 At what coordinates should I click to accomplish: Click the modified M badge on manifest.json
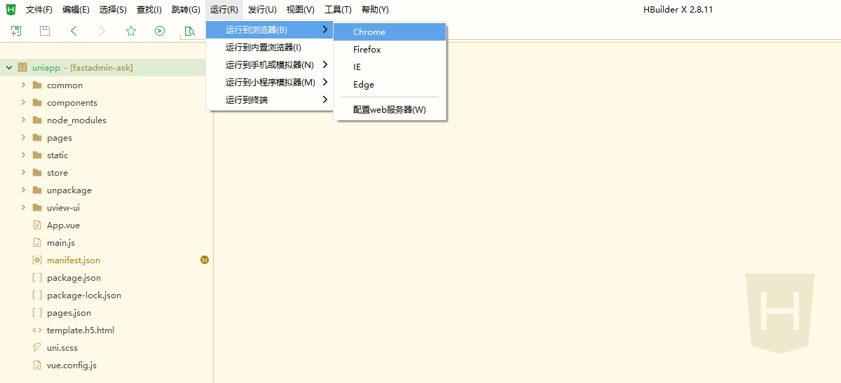click(x=205, y=260)
